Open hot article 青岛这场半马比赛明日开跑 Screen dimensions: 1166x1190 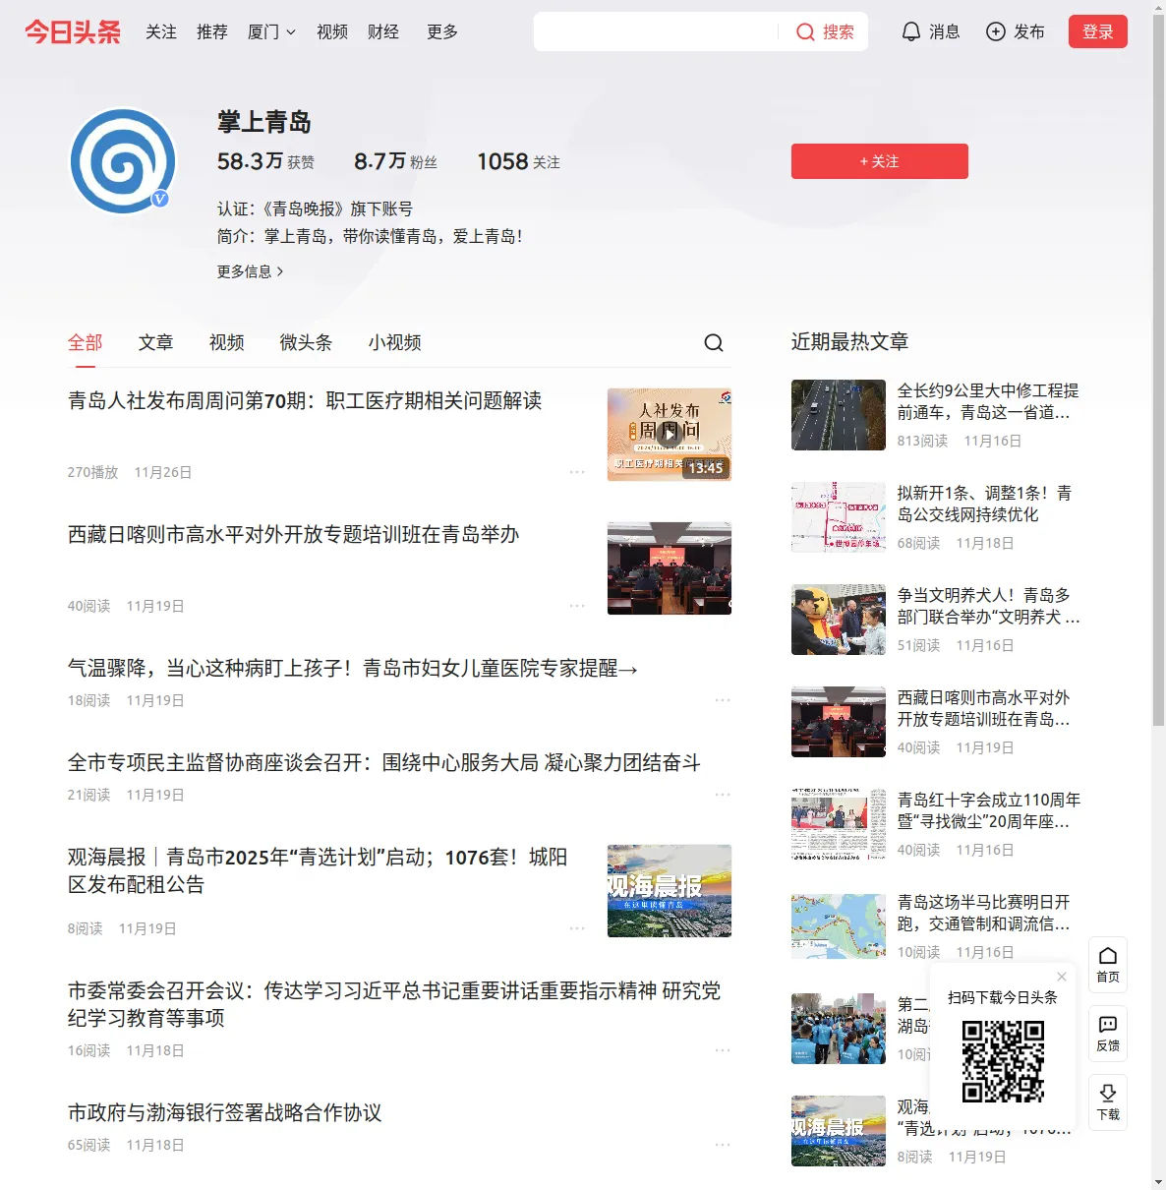coord(984,913)
